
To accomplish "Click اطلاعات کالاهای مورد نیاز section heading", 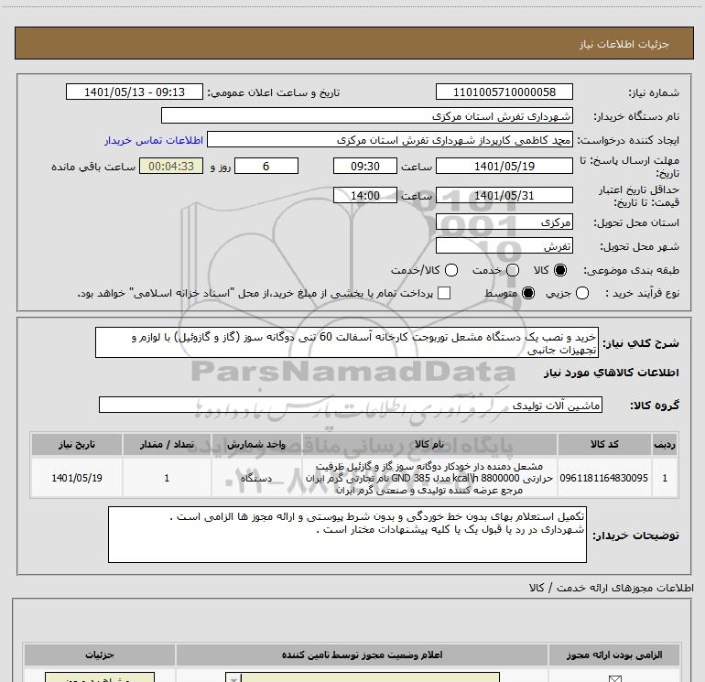I will 612,373.
